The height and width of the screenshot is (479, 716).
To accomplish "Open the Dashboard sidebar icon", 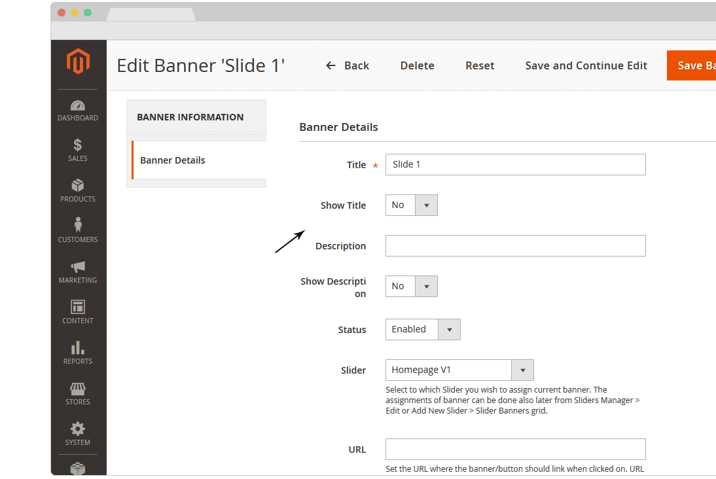I will [x=78, y=106].
